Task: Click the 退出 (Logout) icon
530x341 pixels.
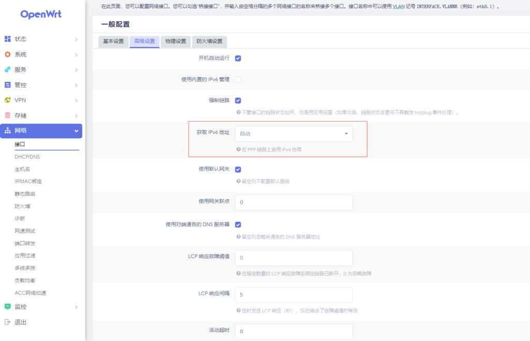Action: coord(7,322)
